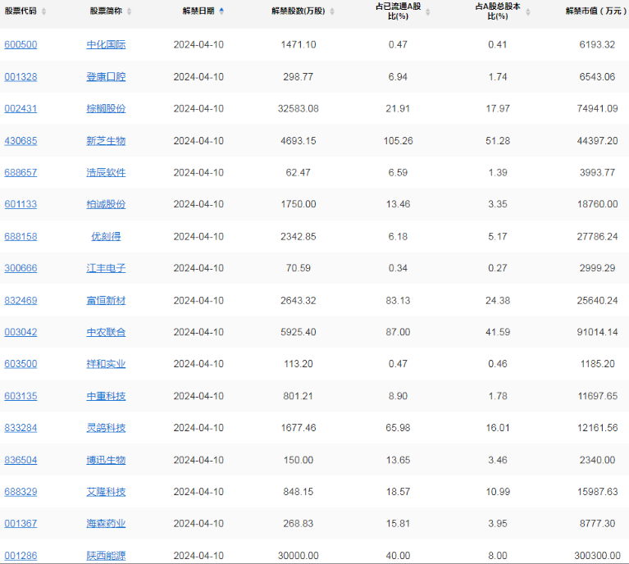This screenshot has width=629, height=564.
Task: Open stock code 688657 link
Action: pyautogui.click(x=21, y=172)
